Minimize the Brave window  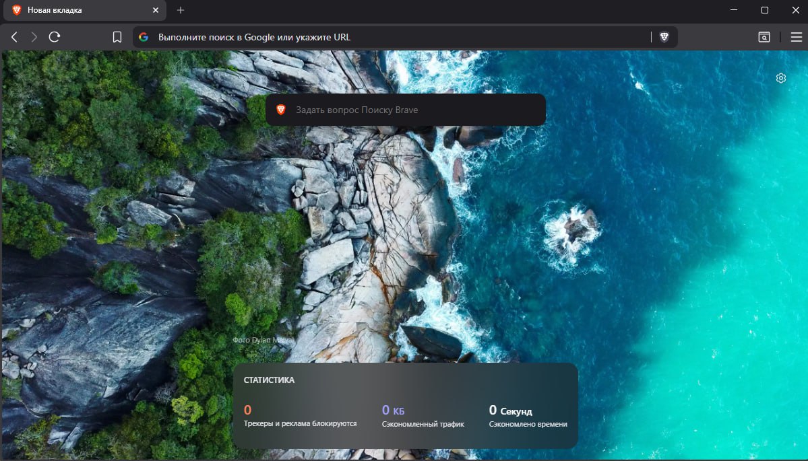click(x=734, y=10)
